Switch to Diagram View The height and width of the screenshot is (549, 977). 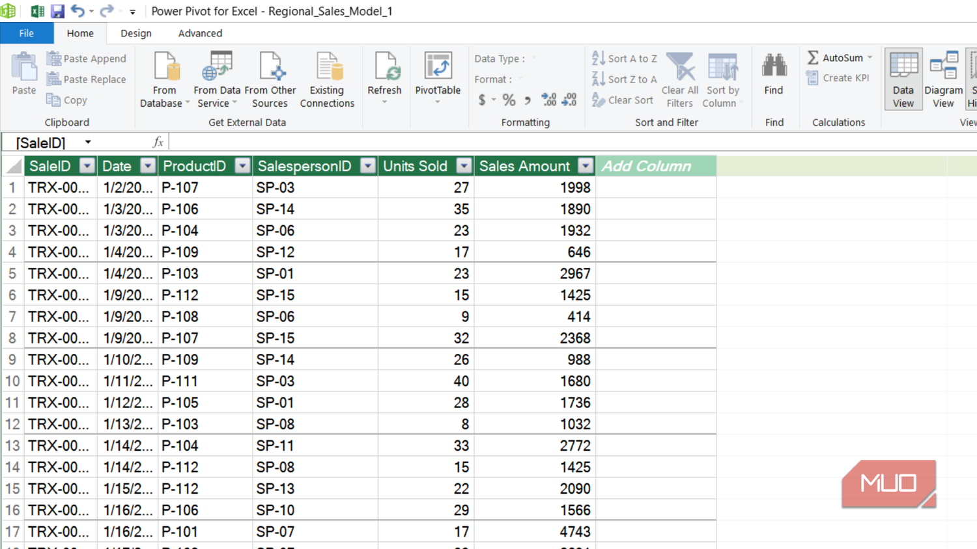click(x=943, y=79)
